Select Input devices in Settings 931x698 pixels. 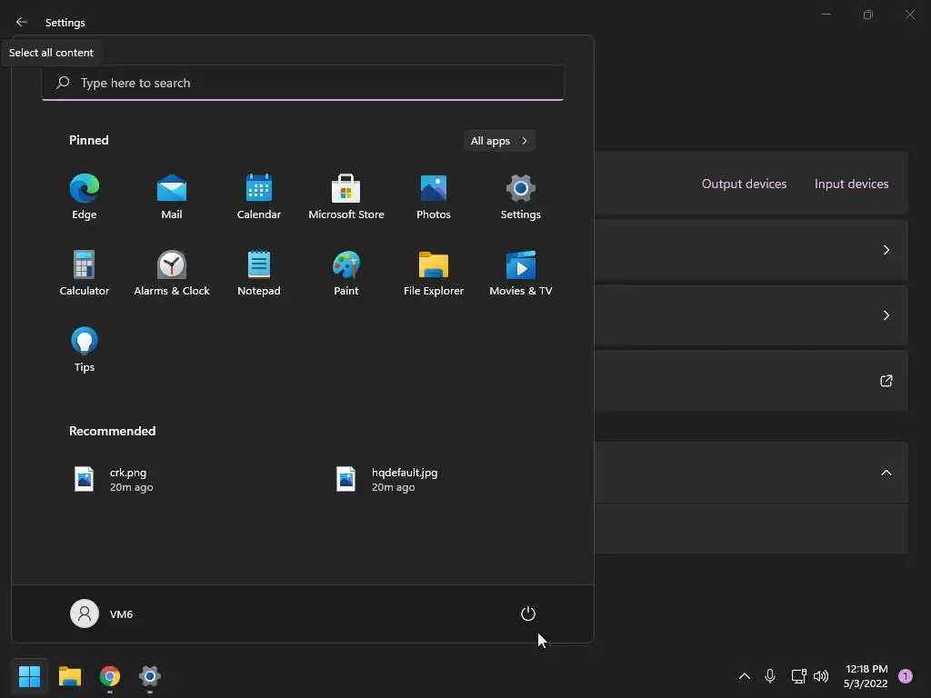click(851, 184)
